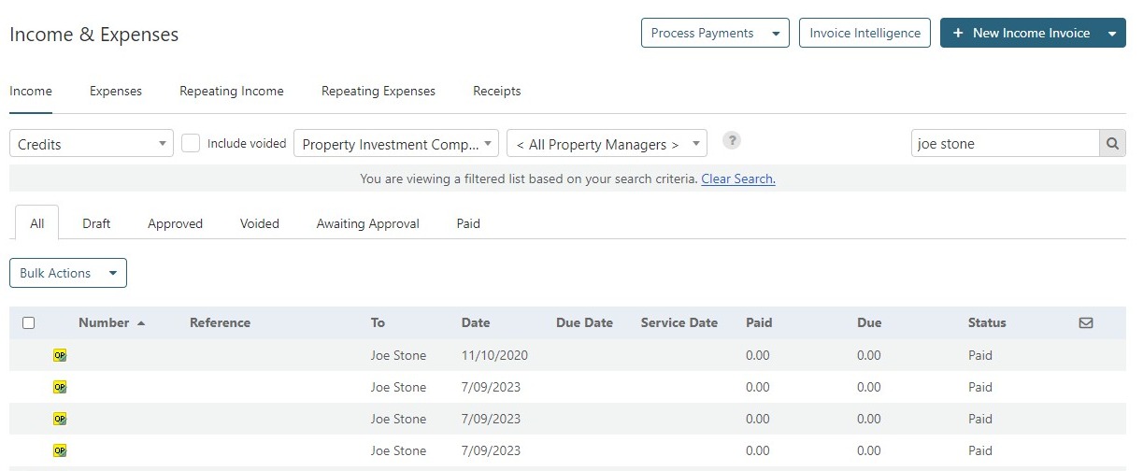Screen dimensions: 1143x471
Task: Sort by the To column header
Action: 378,322
